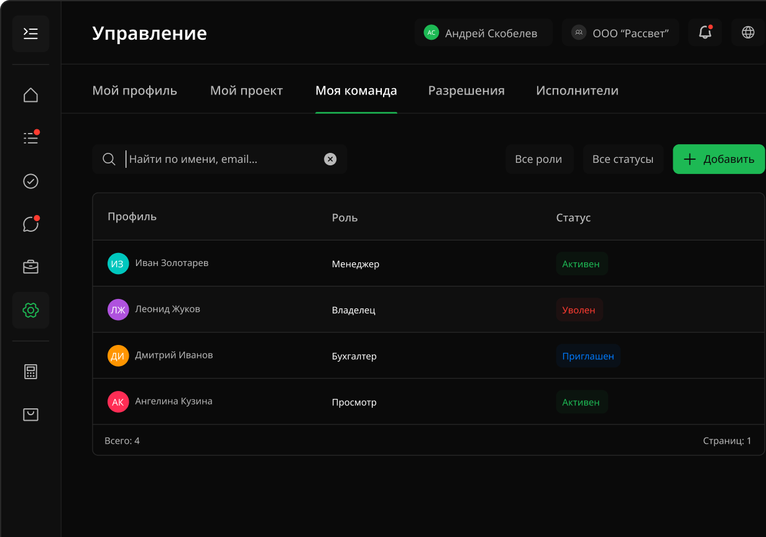Switch to the «Разрешения» tab
The width and height of the screenshot is (766, 537).
(466, 90)
